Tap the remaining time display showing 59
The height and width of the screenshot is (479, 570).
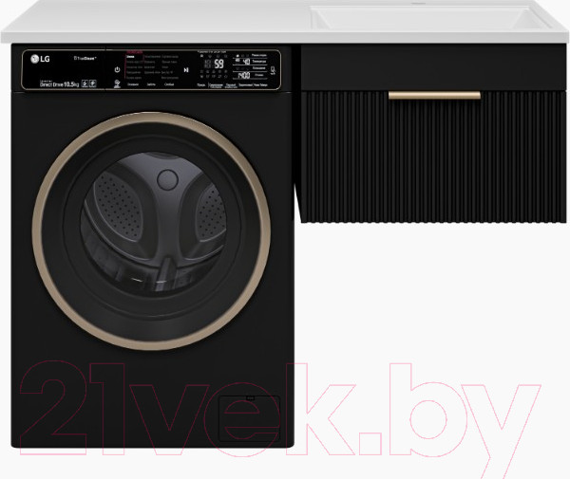(x=218, y=65)
